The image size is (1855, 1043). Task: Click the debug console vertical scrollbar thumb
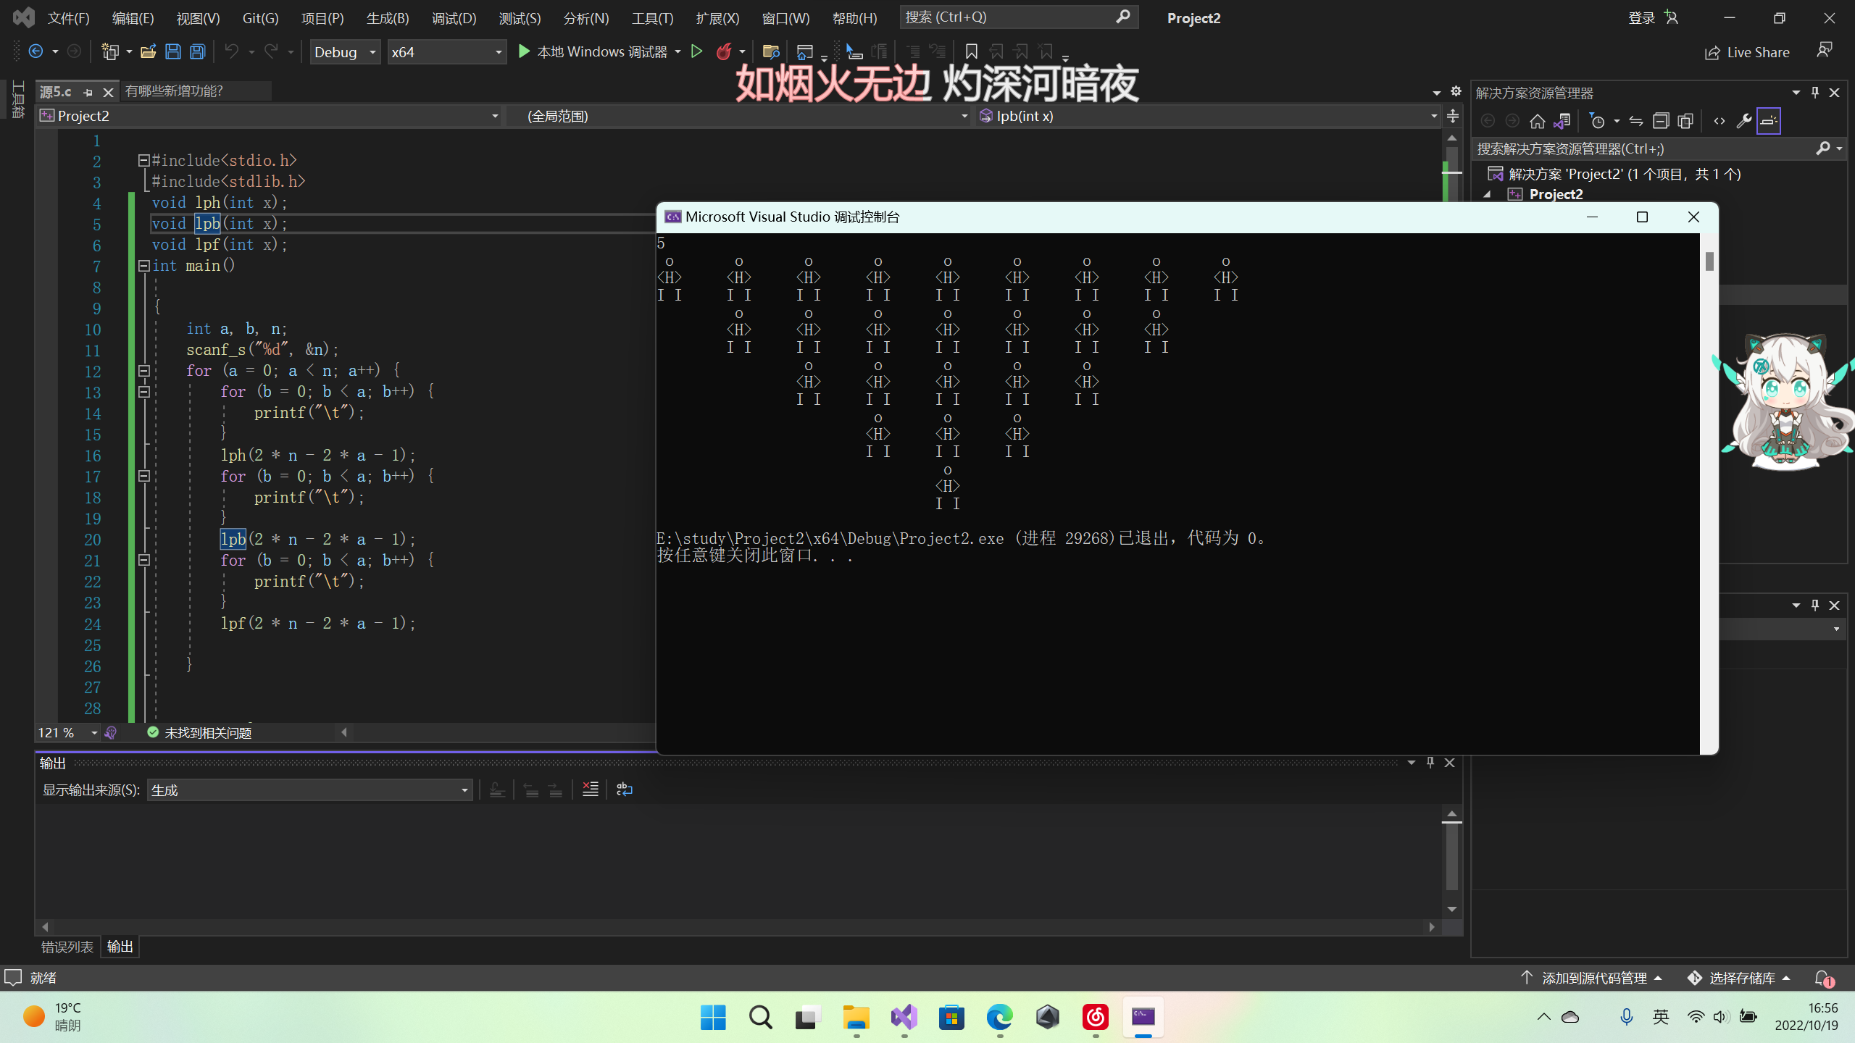point(1709,261)
